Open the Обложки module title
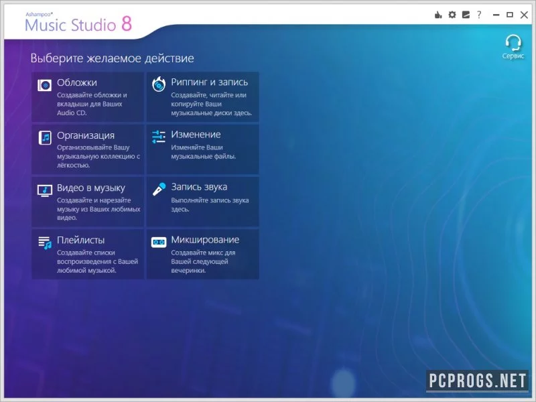 point(77,82)
